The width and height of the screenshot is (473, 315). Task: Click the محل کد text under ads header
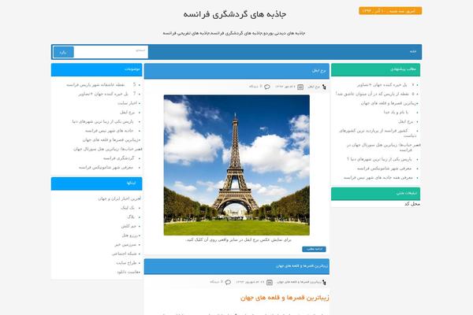pos(412,204)
